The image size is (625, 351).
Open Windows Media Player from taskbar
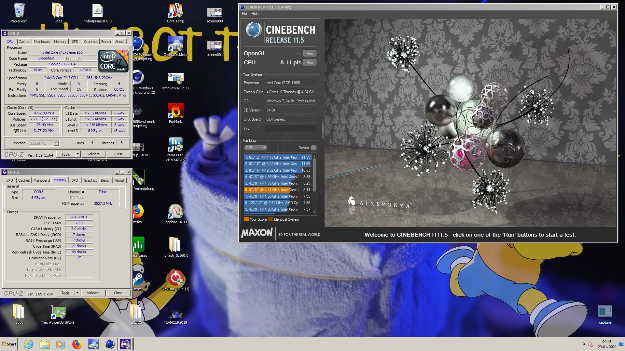click(x=61, y=344)
